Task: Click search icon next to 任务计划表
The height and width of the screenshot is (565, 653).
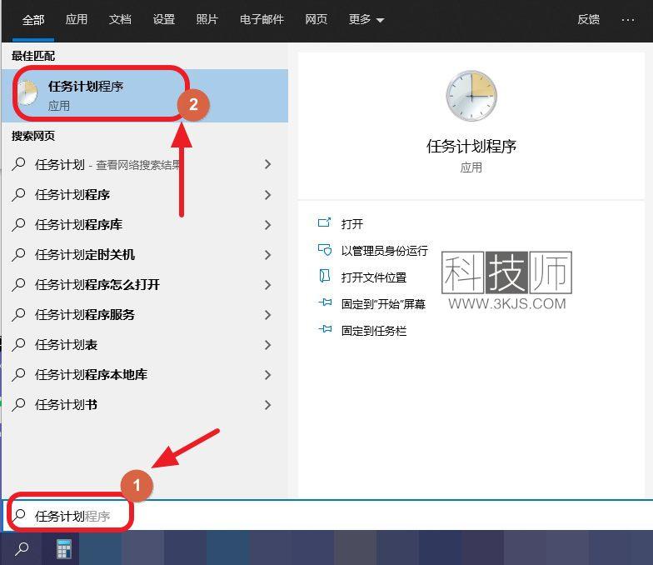Action: [18, 345]
